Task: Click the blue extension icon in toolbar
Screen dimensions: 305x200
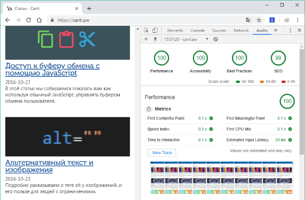Action: (272, 20)
